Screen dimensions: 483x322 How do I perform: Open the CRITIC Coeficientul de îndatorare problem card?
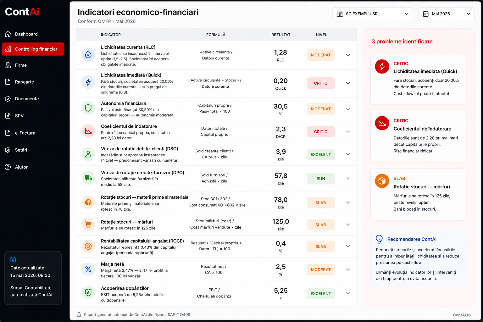418,136
